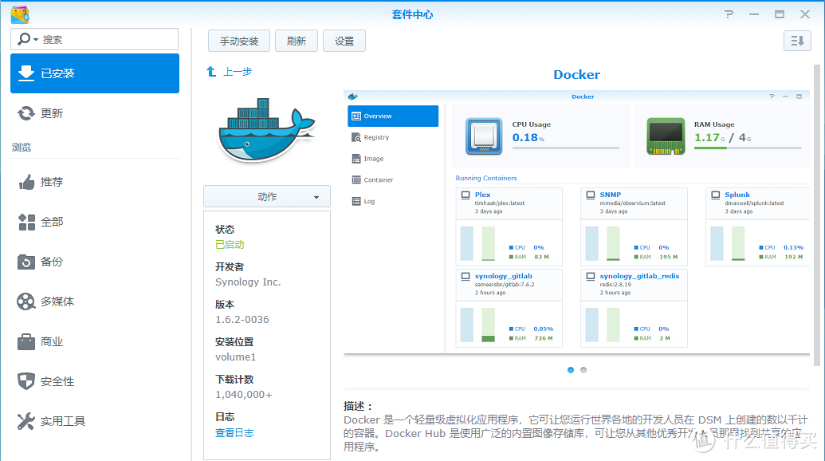825x461 pixels.
Task: Open the Security (安全性) category
Action: (x=95, y=381)
